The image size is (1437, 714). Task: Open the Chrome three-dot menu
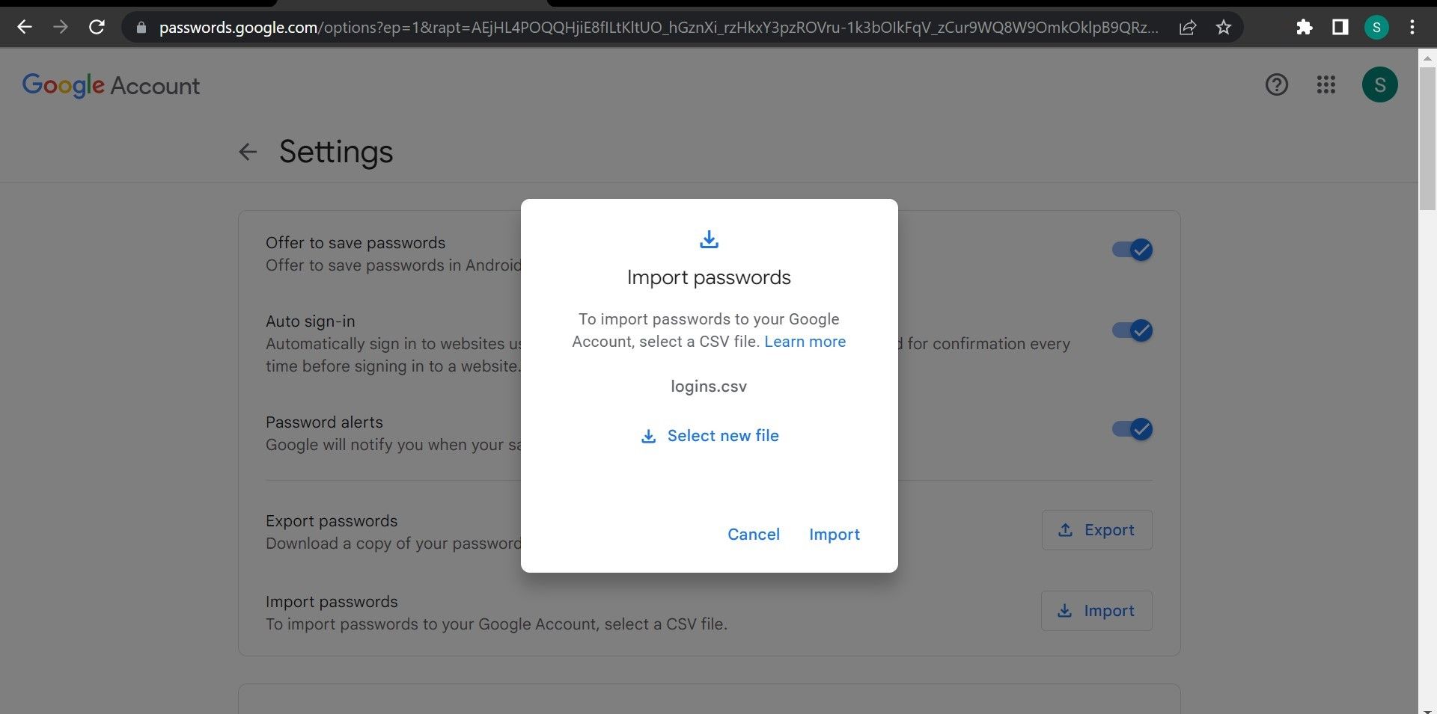pyautogui.click(x=1412, y=27)
